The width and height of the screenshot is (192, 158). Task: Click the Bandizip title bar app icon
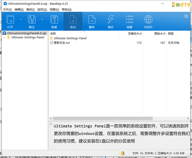5,4
